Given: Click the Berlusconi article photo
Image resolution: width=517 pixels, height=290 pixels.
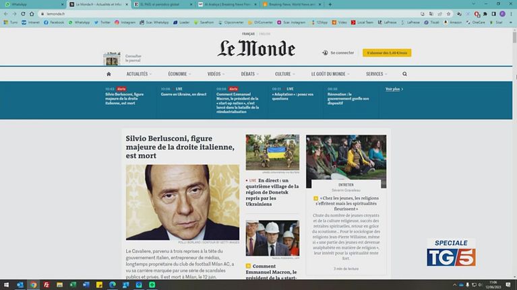Looking at the screenshot, I should pos(182,202).
